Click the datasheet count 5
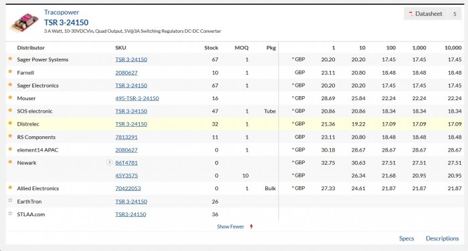 (455, 14)
